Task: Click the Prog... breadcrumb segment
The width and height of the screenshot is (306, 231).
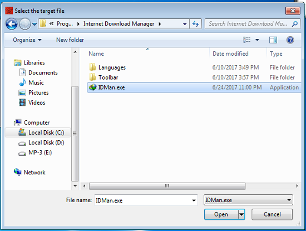Action: click(x=65, y=24)
